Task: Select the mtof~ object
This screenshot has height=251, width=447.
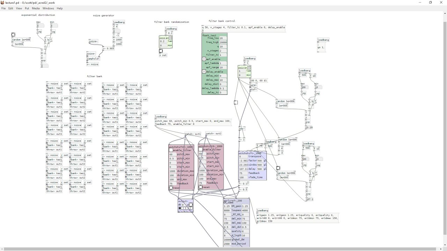Action: pyautogui.click(x=253, y=90)
